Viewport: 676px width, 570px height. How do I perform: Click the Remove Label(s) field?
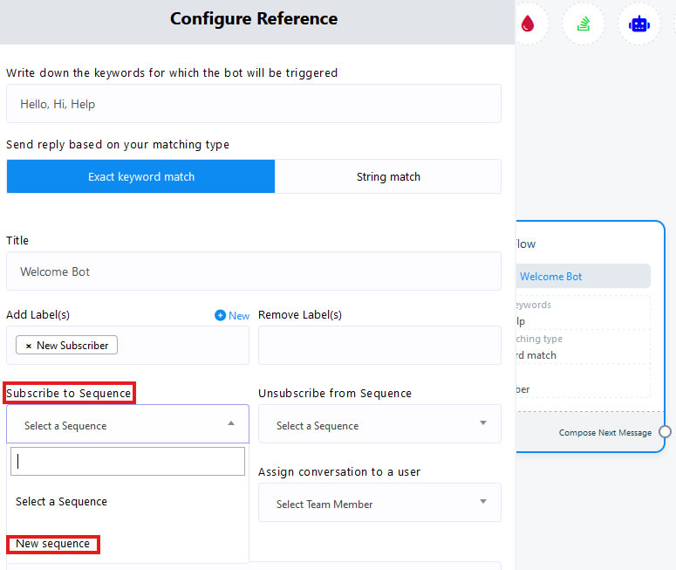pyautogui.click(x=379, y=345)
